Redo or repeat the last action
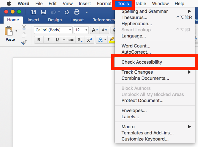This screenshot has width=198, height=147. (67, 12)
